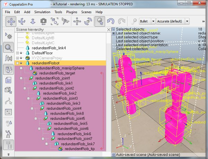Toggle info overlay small square button

click(x=113, y=33)
